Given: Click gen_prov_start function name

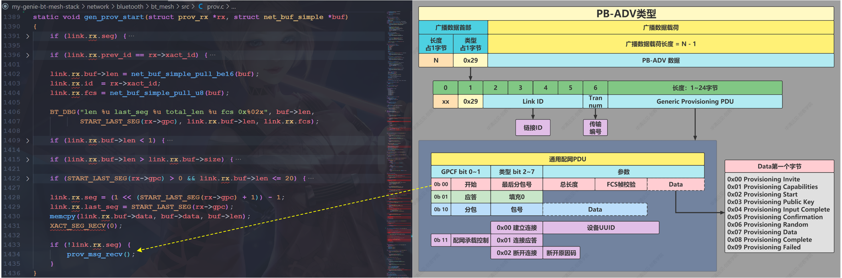Looking at the screenshot, I should pos(114,17).
